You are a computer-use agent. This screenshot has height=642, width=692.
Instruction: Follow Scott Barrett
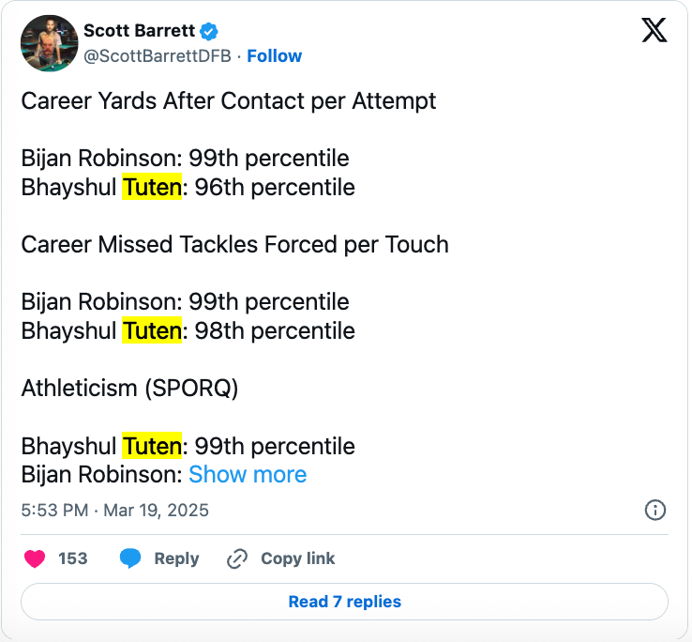point(275,56)
